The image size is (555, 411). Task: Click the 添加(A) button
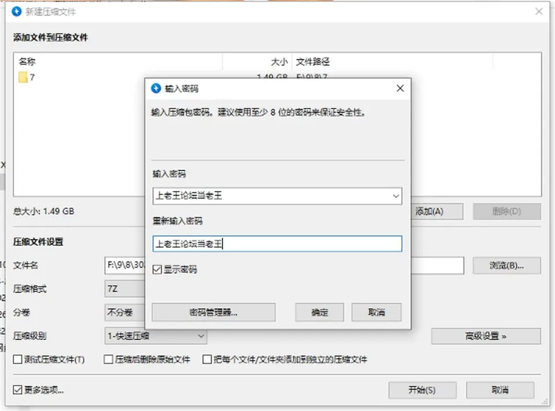pos(437,211)
